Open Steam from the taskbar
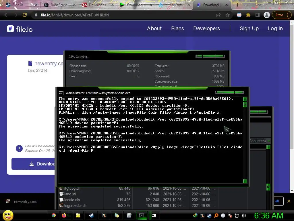Viewport: 294px width, 221px height. (x=91, y=215)
